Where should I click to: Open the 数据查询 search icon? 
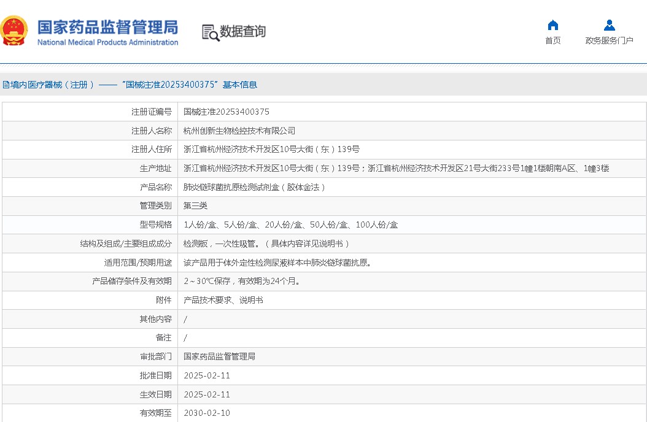tap(211, 33)
